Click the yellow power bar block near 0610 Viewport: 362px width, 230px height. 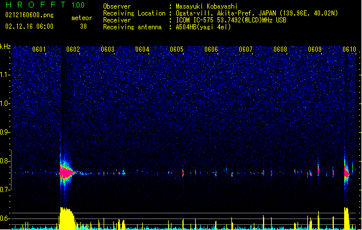346,218
